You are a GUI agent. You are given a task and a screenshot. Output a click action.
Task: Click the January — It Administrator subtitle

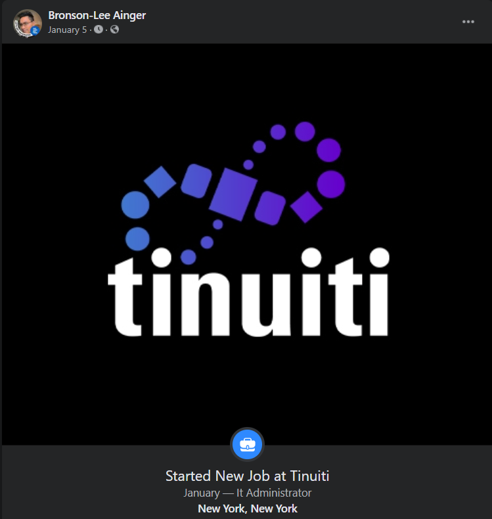(247, 493)
